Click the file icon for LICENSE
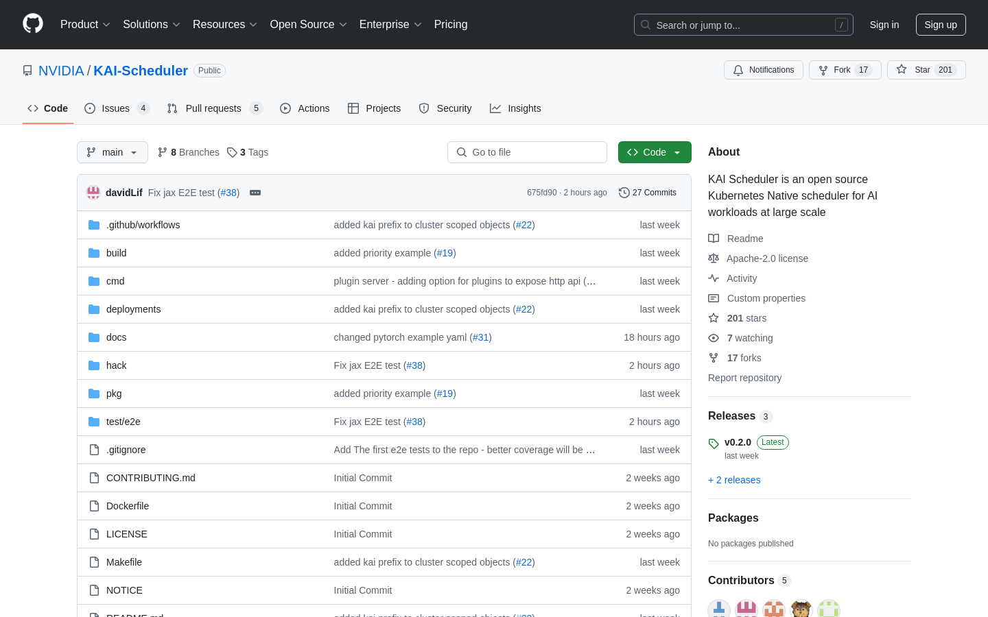 94,534
